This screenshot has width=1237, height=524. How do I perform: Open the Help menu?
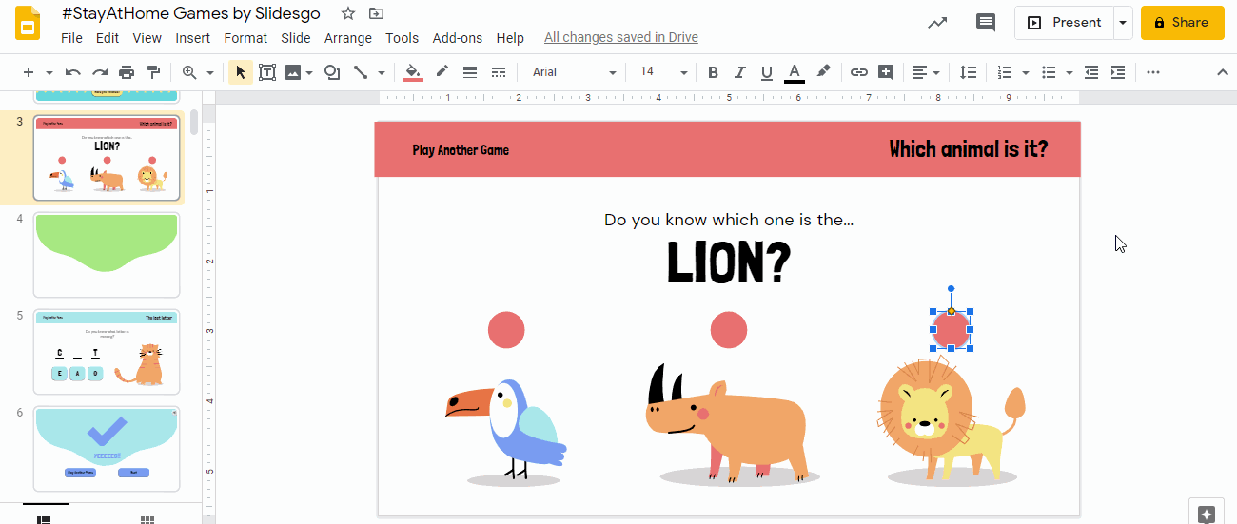pos(510,38)
